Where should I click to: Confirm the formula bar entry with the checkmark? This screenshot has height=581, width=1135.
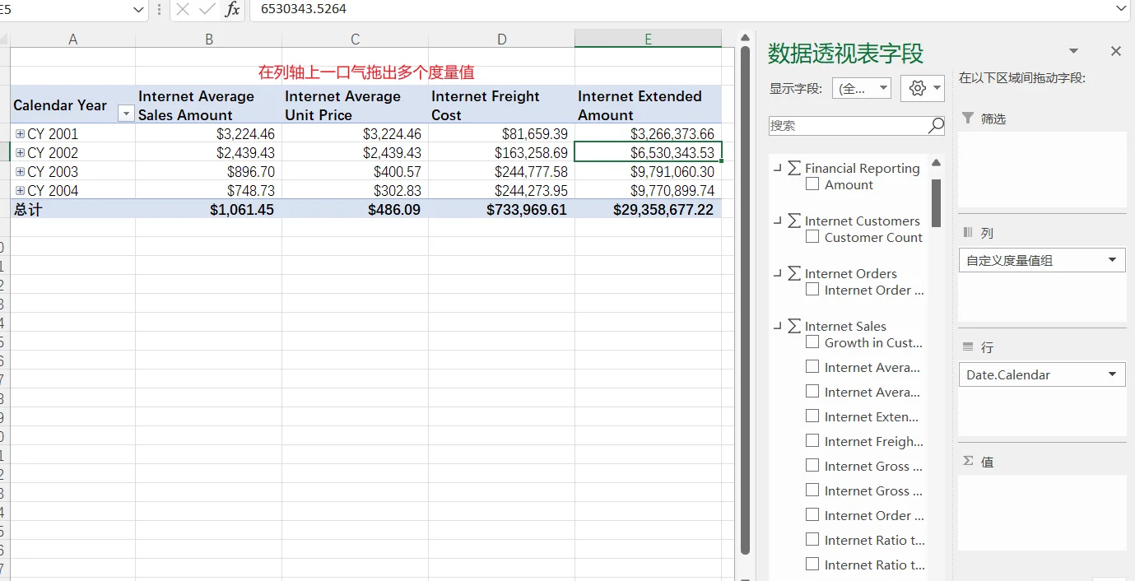(x=207, y=9)
